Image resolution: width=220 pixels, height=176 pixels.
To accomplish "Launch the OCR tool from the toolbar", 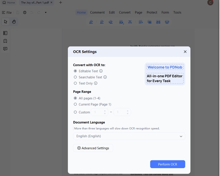I will (141, 22).
